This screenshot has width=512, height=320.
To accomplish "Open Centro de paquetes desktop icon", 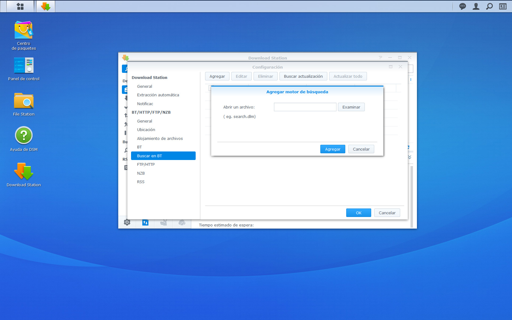I will coord(24,35).
